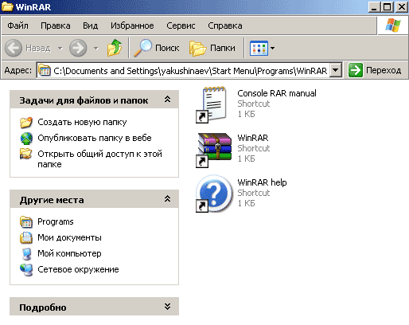This screenshot has width=409, height=325.
Task: Open the Правка menu
Action: [x=56, y=25]
